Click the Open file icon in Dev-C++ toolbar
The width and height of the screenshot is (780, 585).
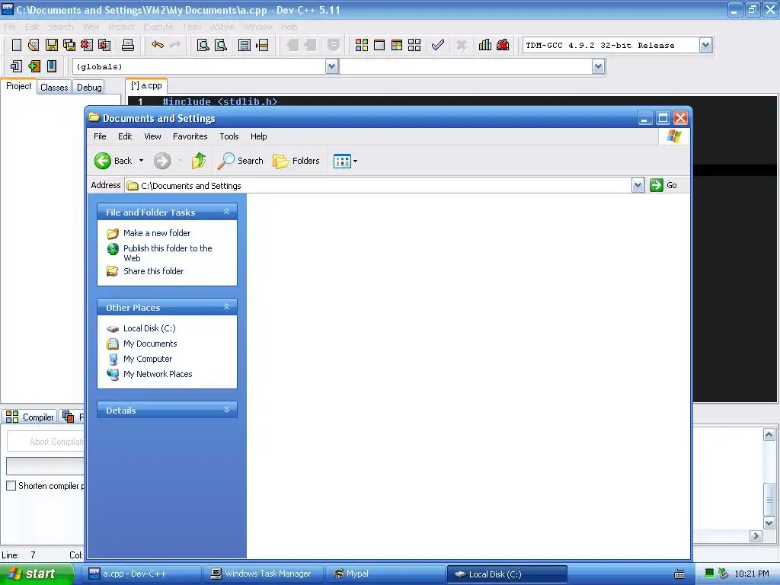coord(34,45)
